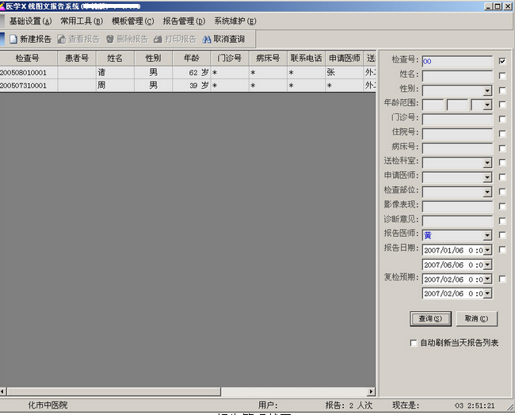Select row with 检查号 200507310001
Image resolution: width=515 pixels, height=415 pixels.
click(188, 86)
